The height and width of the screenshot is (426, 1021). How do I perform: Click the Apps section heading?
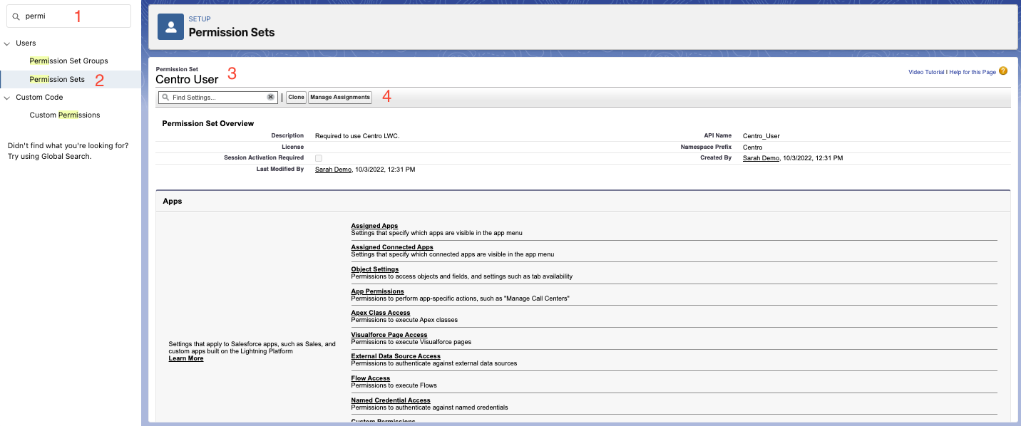[173, 201]
